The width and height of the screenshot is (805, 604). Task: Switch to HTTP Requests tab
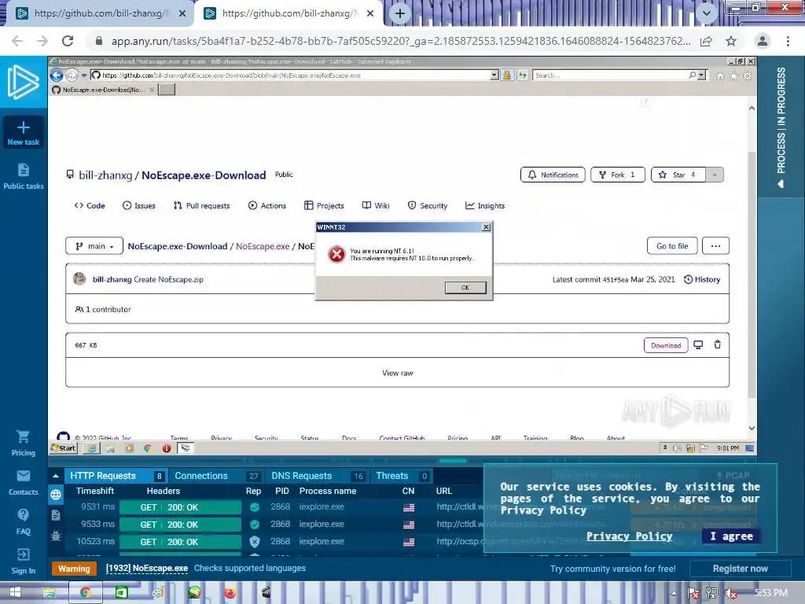[x=116, y=476]
